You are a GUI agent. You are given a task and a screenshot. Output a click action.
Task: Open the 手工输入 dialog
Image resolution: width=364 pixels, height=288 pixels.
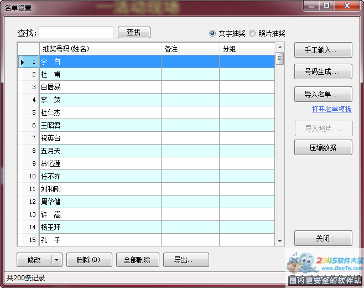coord(323,50)
